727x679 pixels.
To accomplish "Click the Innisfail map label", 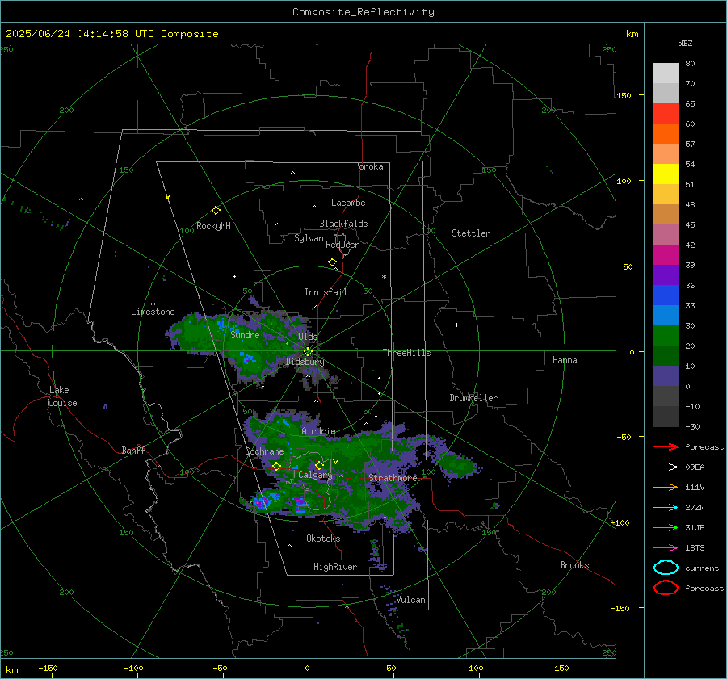I will click(326, 292).
